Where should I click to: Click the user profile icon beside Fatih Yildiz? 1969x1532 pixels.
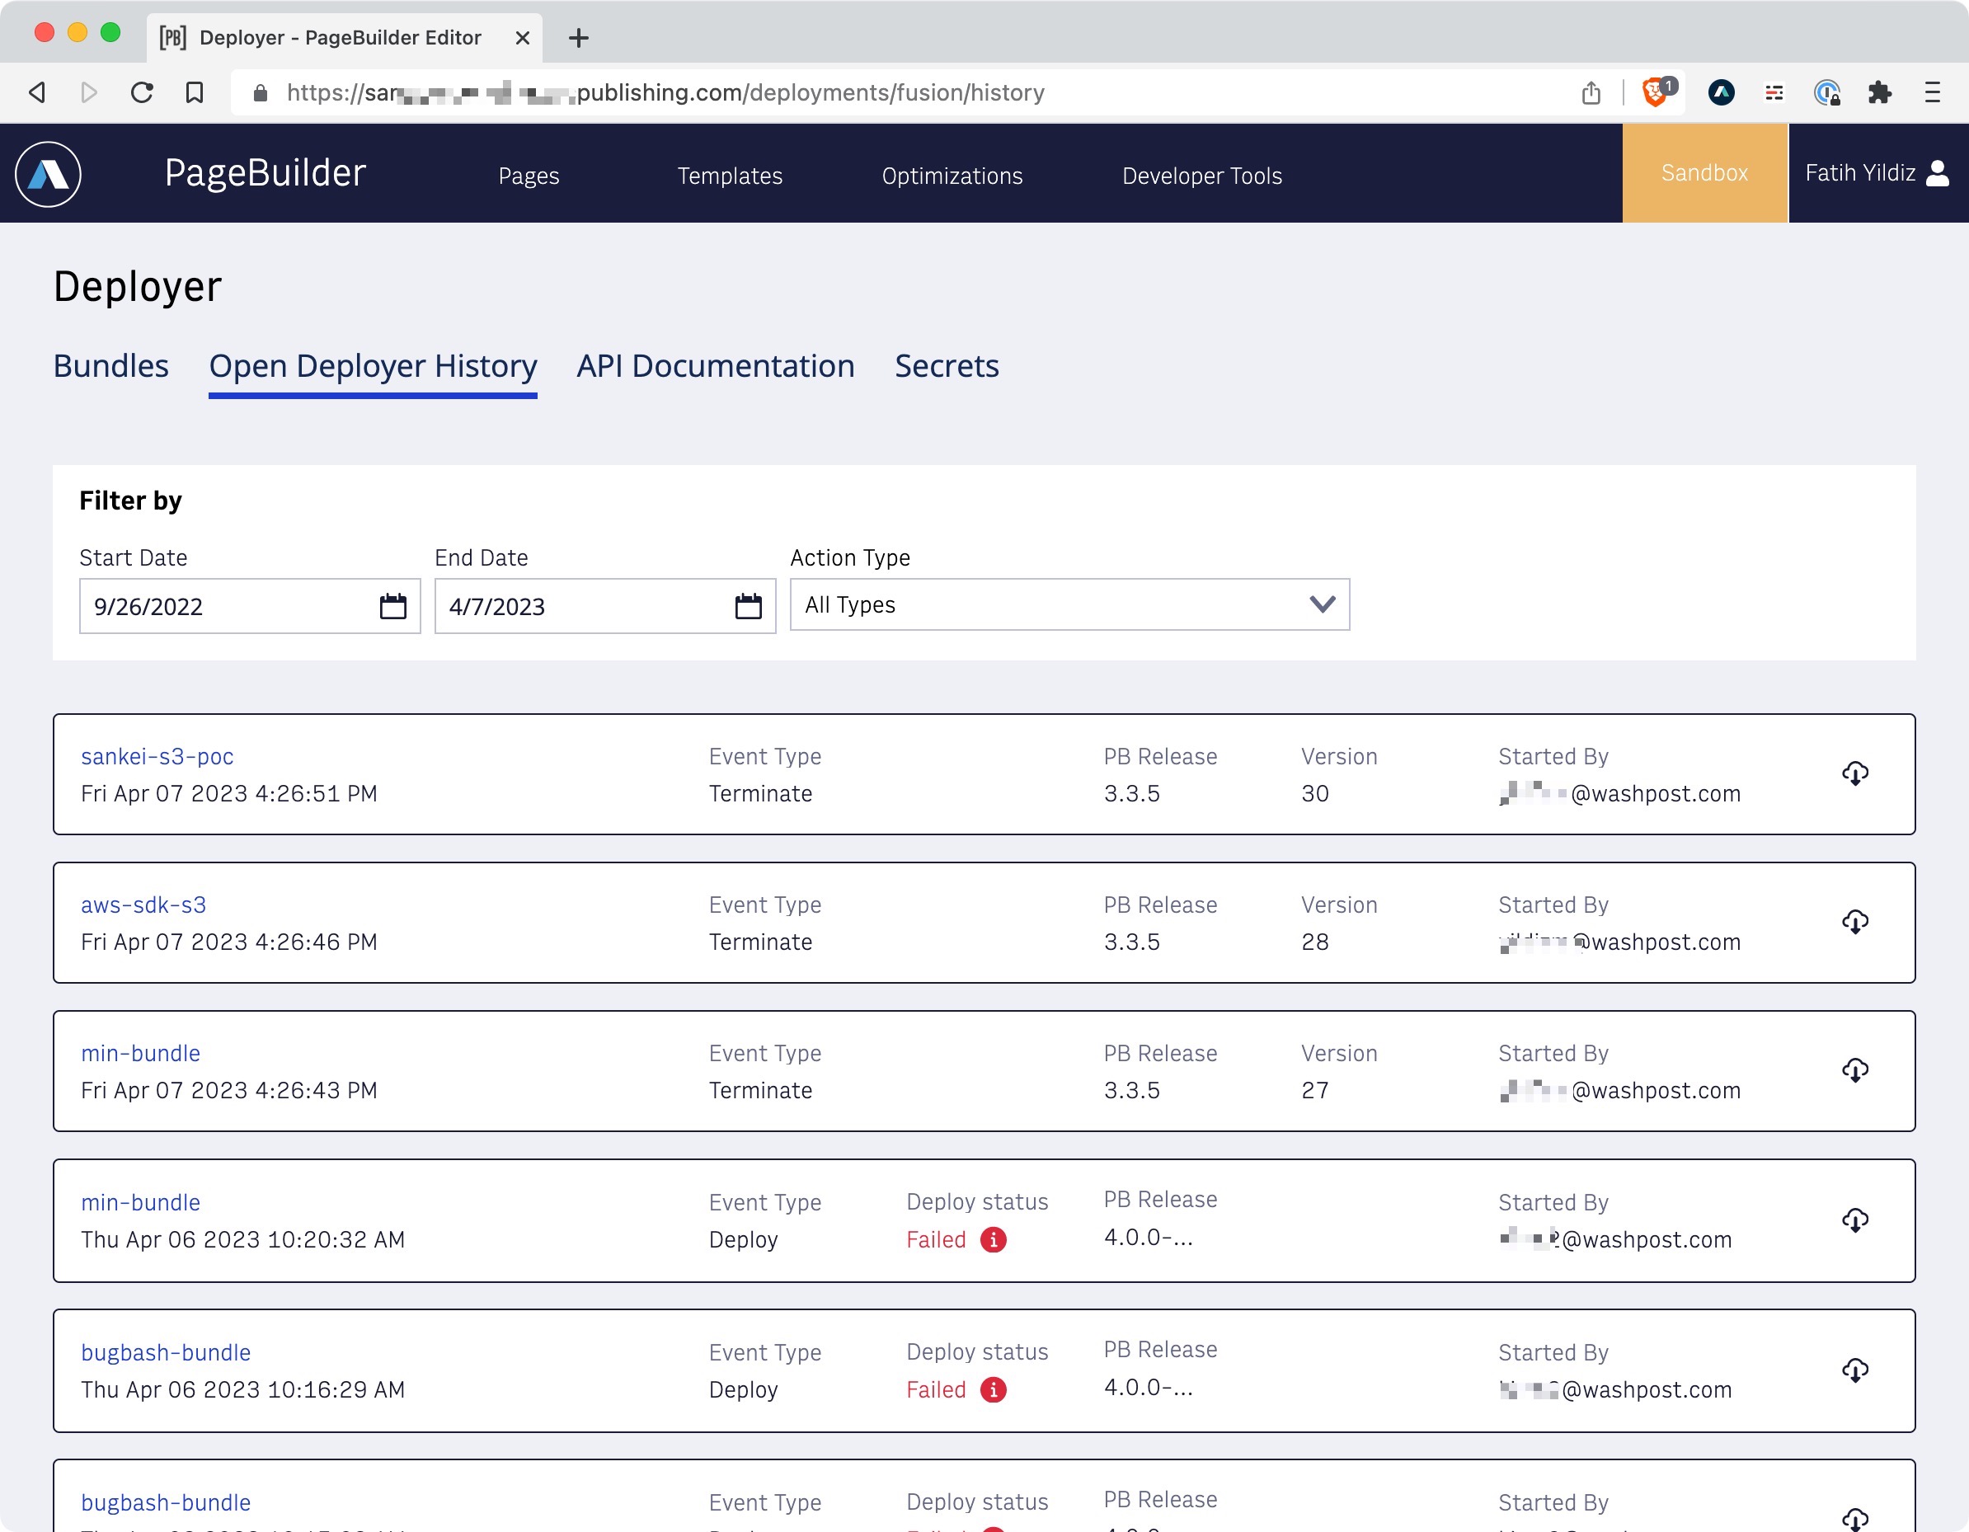pyautogui.click(x=1937, y=173)
